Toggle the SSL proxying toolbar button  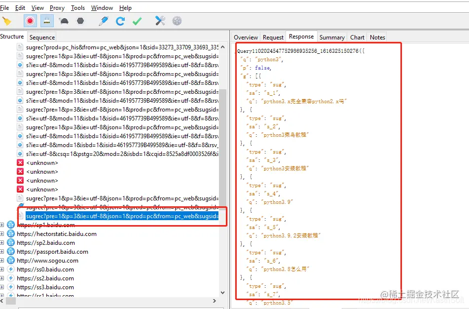pyautogui.click(x=47, y=21)
